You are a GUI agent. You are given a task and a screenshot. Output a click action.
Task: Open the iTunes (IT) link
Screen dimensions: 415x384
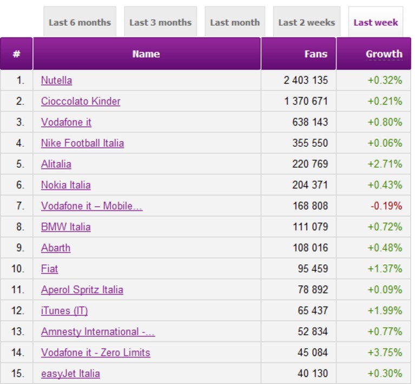tap(64, 310)
